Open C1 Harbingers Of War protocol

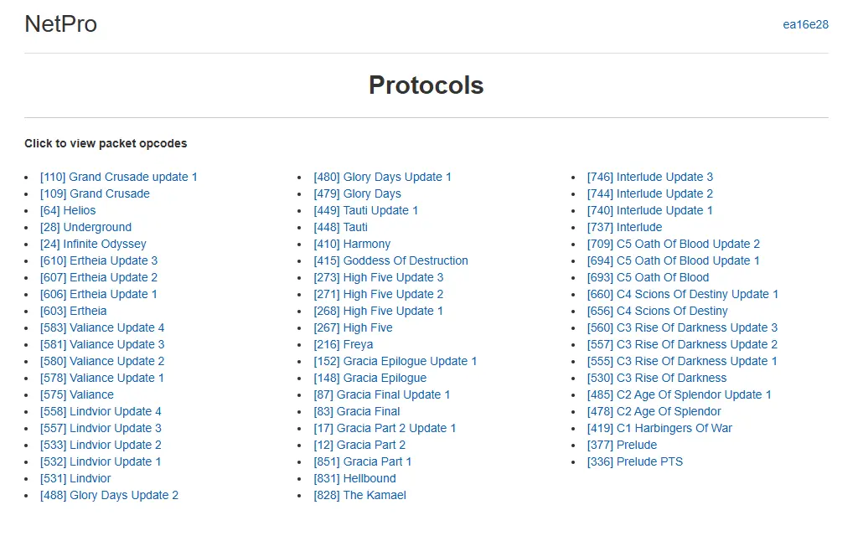coord(659,428)
